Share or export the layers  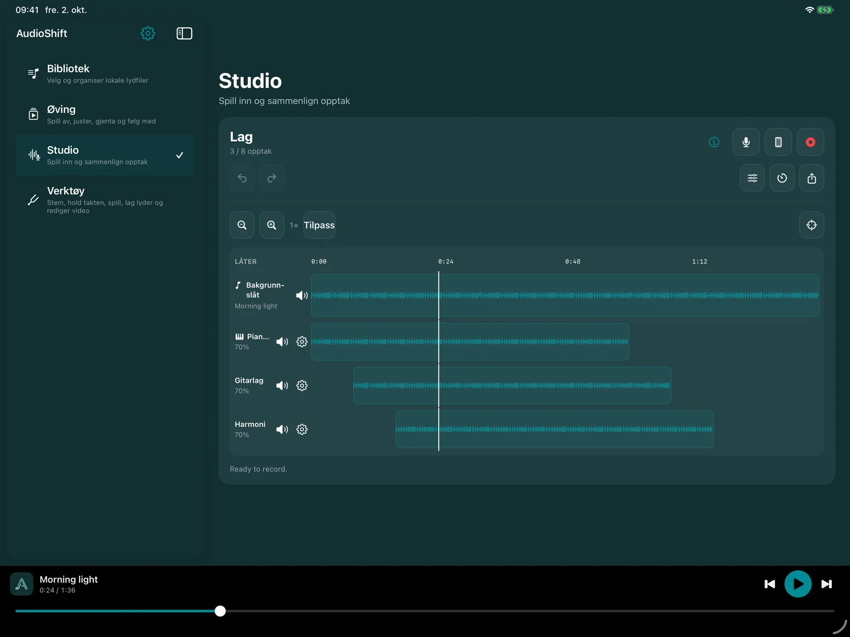pyautogui.click(x=812, y=178)
